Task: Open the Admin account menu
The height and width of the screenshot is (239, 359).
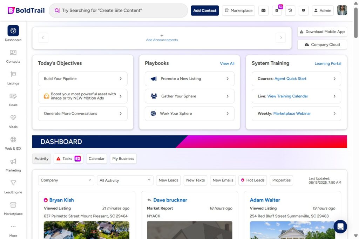Action: click(322, 11)
